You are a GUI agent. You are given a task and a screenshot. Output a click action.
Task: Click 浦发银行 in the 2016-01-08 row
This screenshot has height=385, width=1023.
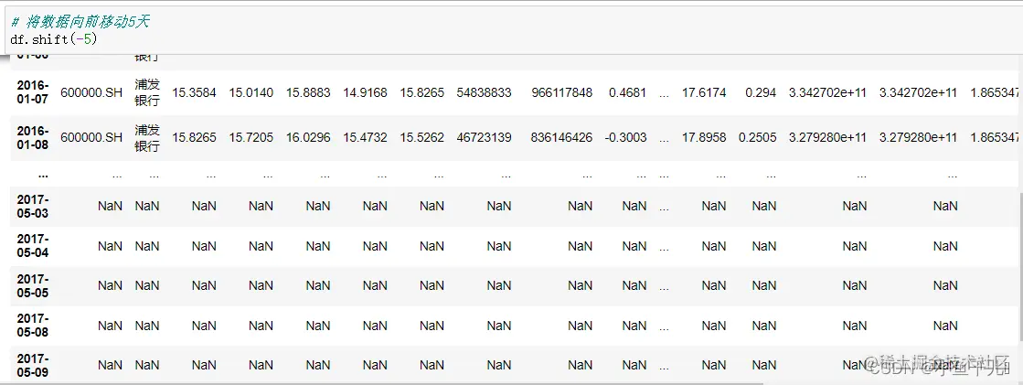click(x=147, y=138)
